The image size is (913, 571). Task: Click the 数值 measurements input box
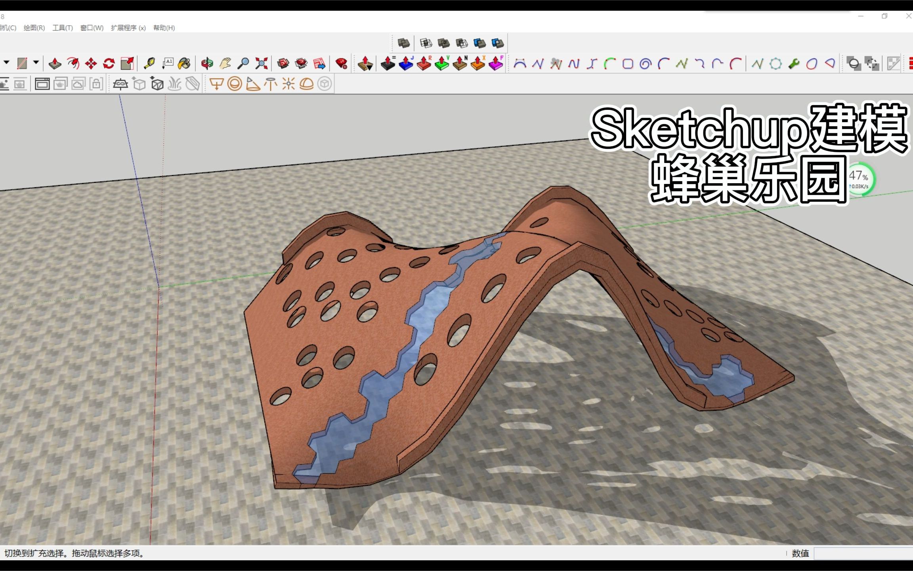(863, 553)
